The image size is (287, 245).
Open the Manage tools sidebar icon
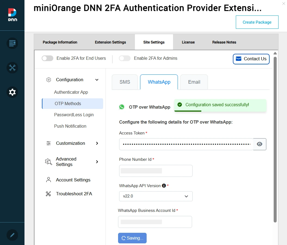click(12, 68)
